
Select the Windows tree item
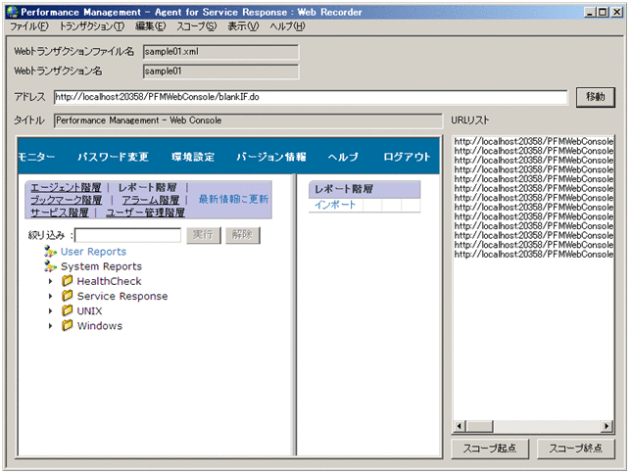99,326
